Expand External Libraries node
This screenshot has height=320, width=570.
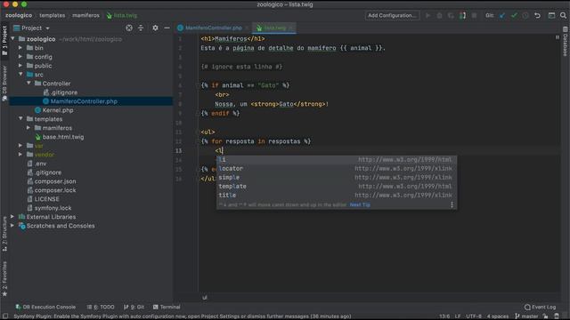coord(12,217)
